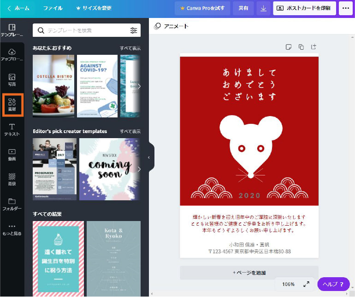This screenshot has height=297, width=355.
Task: Select the Against COVID-19 template thumbnail
Action: point(97,86)
